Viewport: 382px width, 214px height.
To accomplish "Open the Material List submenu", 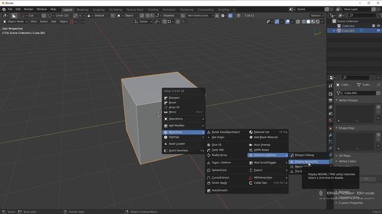I will [x=268, y=132].
